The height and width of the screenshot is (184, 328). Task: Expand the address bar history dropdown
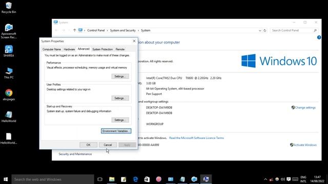[260, 31]
